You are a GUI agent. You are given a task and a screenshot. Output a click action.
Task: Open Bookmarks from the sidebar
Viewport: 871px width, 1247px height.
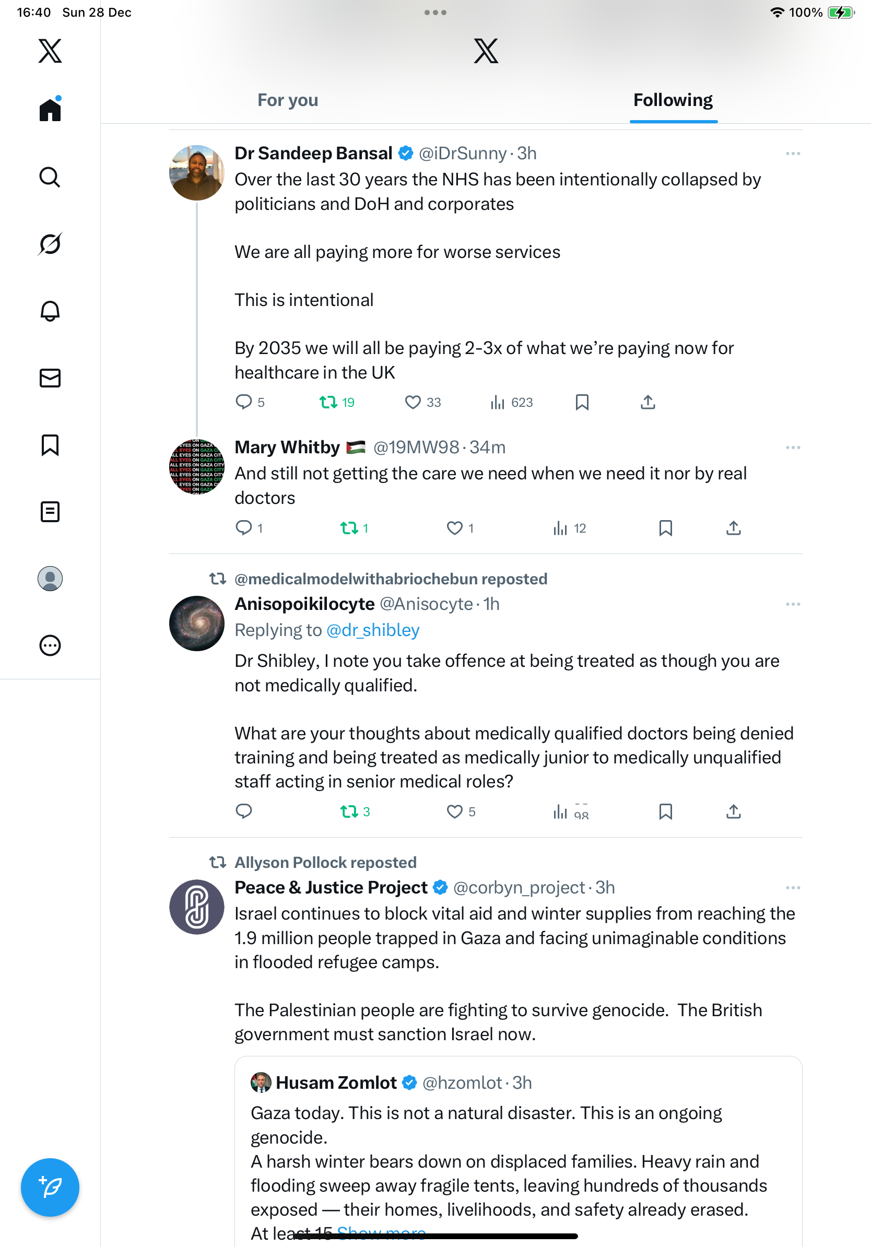50,445
